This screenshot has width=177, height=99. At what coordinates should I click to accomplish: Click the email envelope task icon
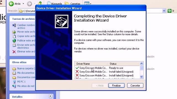coord(14,45)
